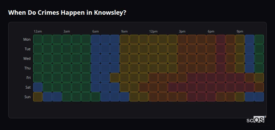Pick the Saturday 9am yellow cell

tap(124, 87)
